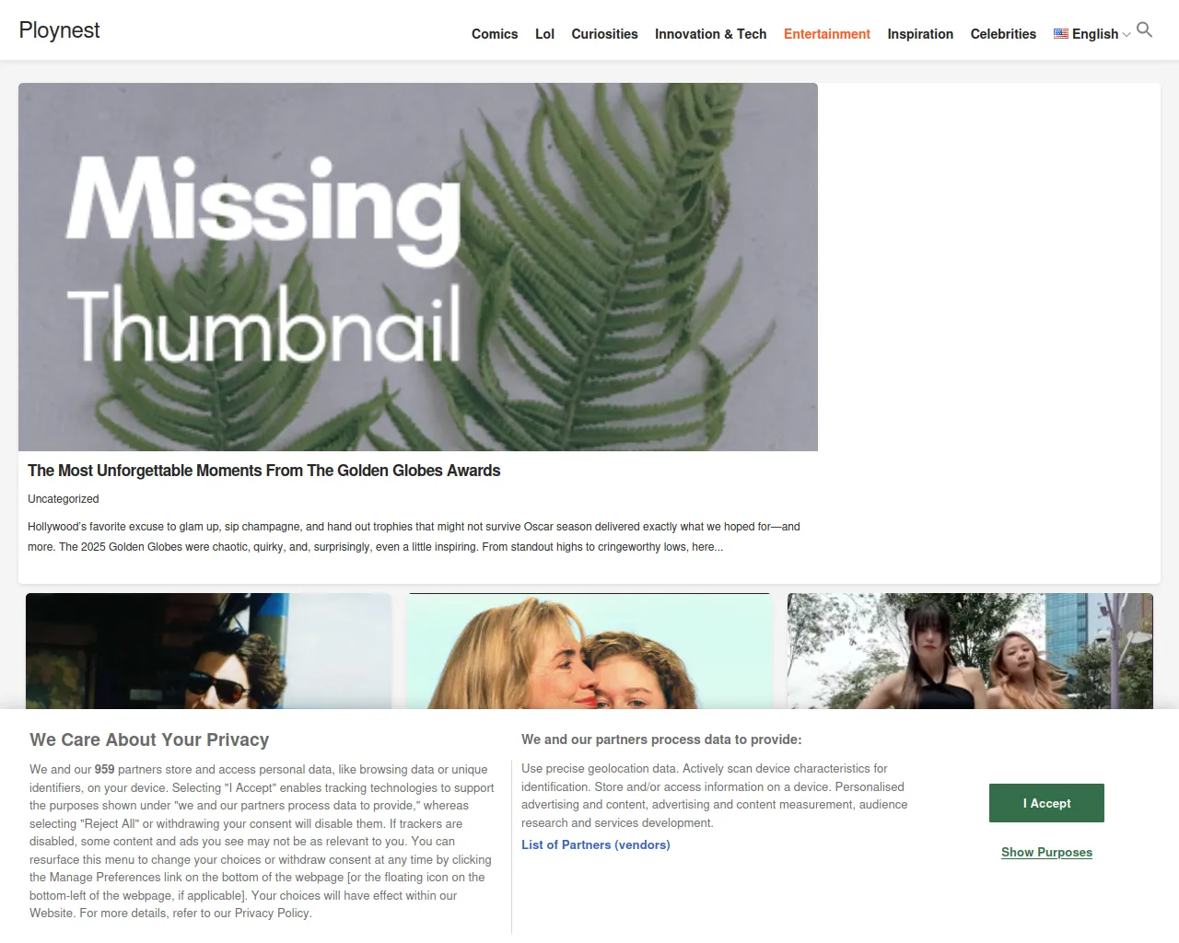Click the I Accept button

coord(1046,803)
